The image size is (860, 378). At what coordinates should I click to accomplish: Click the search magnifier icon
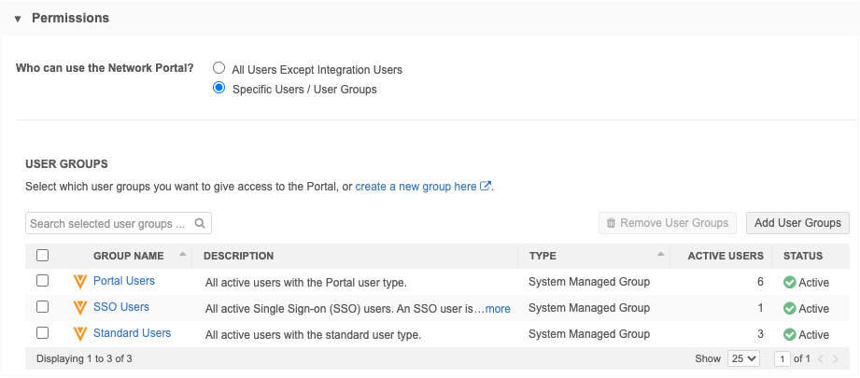tap(200, 224)
